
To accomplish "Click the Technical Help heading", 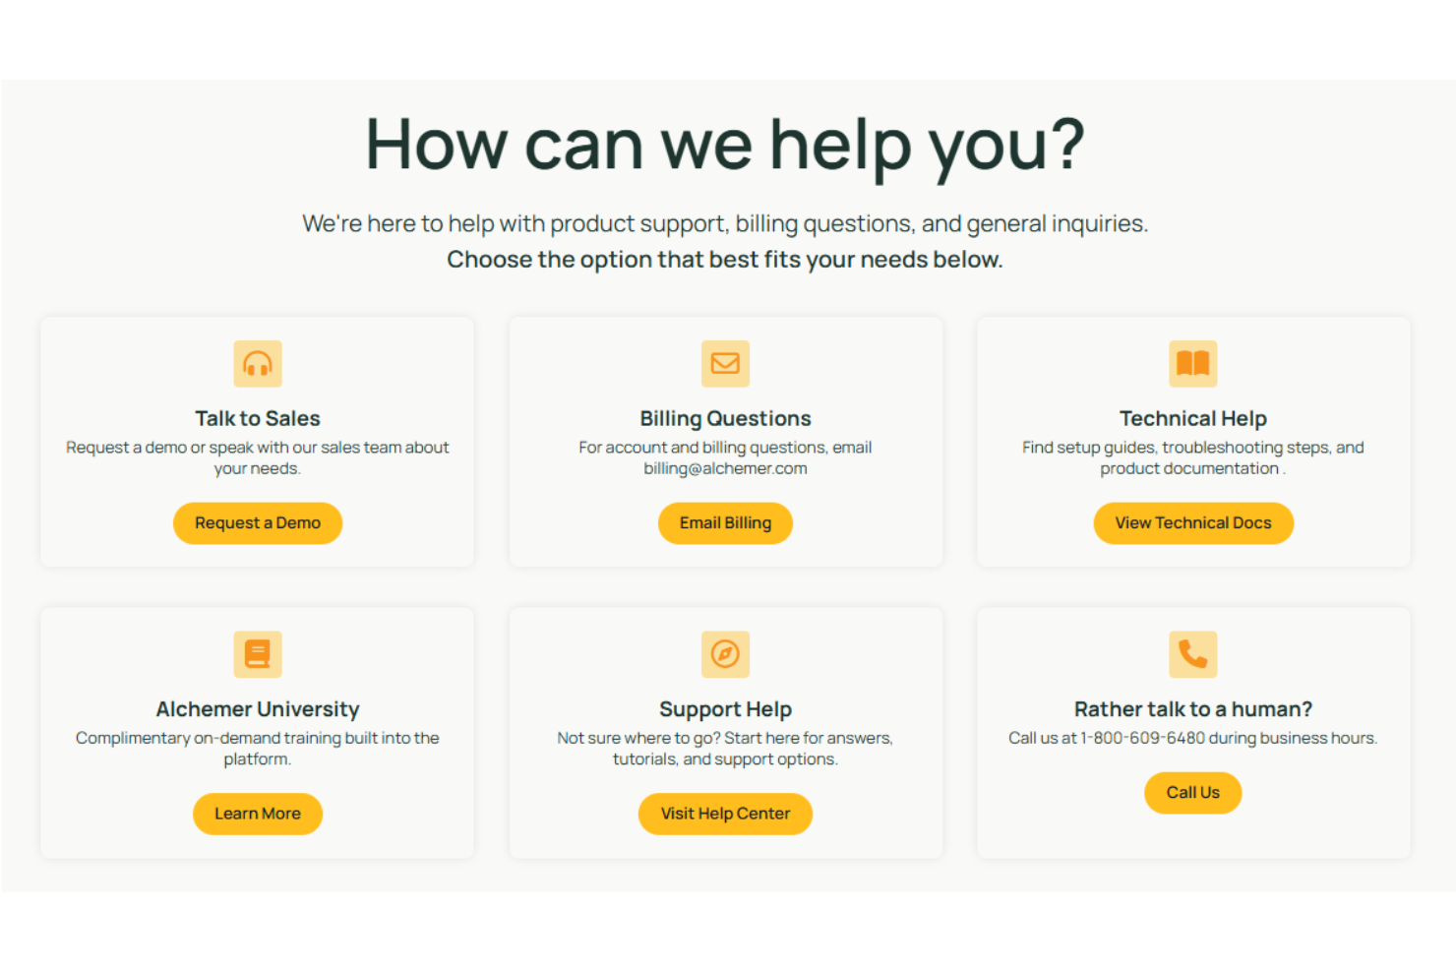I will [x=1192, y=417].
